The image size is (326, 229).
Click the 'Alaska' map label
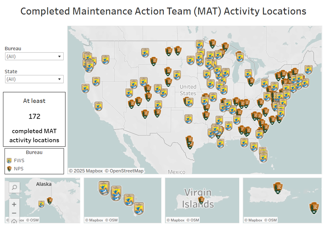44,184
